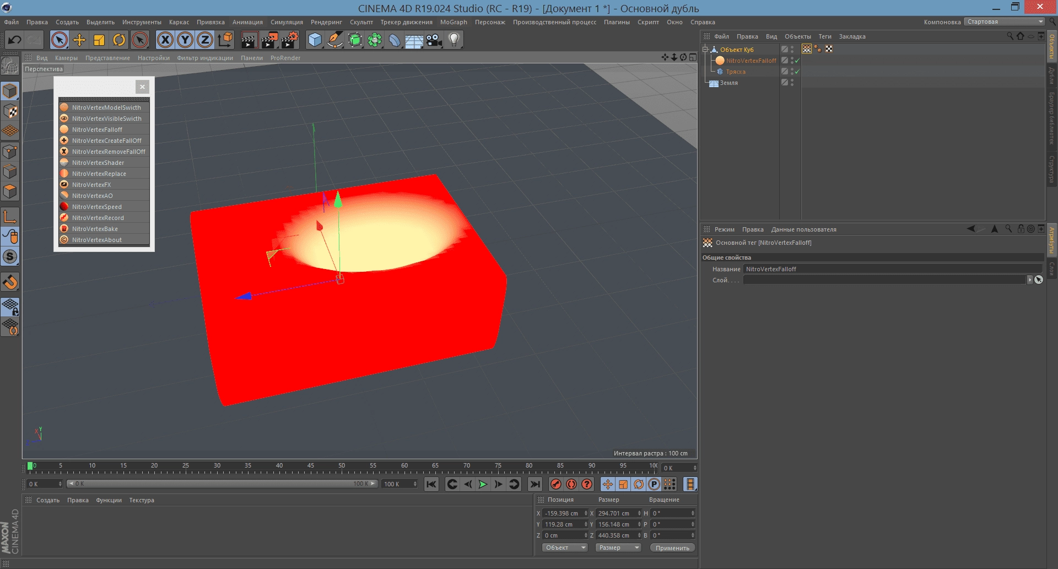The image size is (1058, 569).
Task: Click the Undo arrow icon
Action: tap(14, 40)
